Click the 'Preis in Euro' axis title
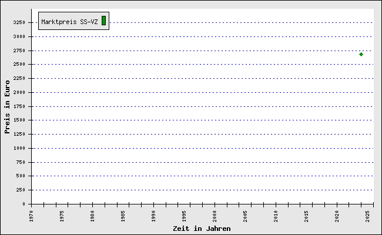 (x=7, y=110)
